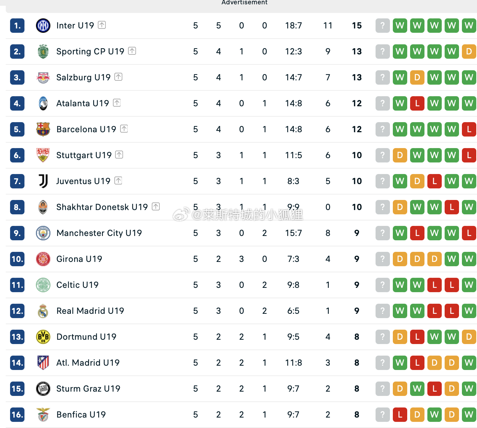Open the Salzburg U19 team page
Viewport: 477px width, 428px height.
pyautogui.click(x=83, y=77)
